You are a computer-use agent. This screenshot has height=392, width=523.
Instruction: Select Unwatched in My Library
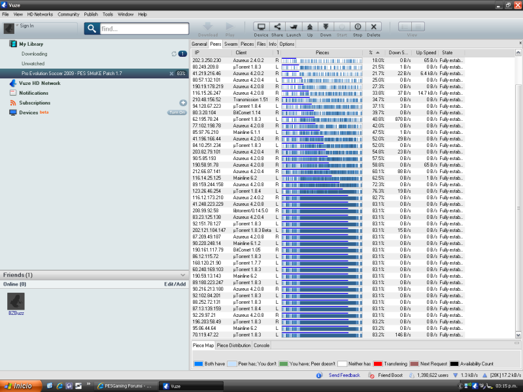pos(33,63)
